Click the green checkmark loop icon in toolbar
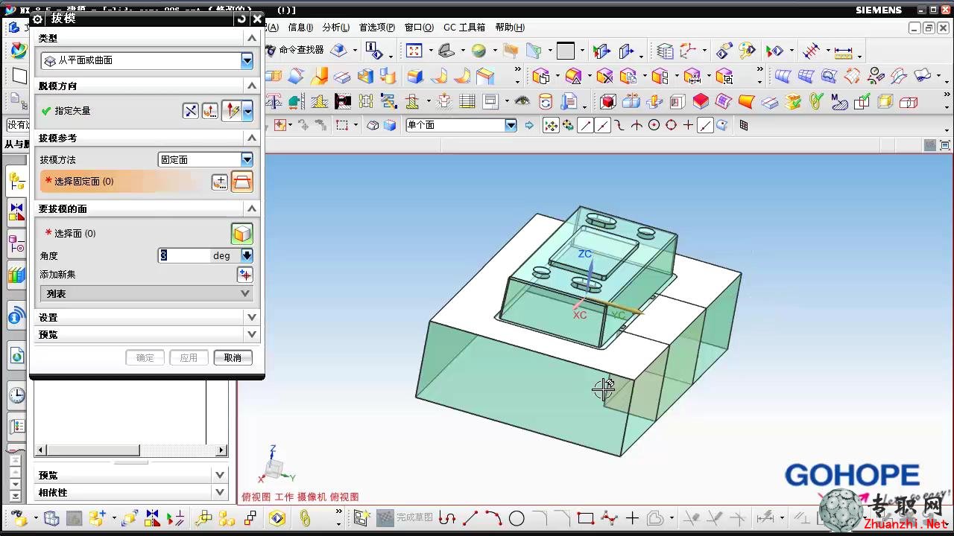This screenshot has width=954, height=536. click(816, 101)
